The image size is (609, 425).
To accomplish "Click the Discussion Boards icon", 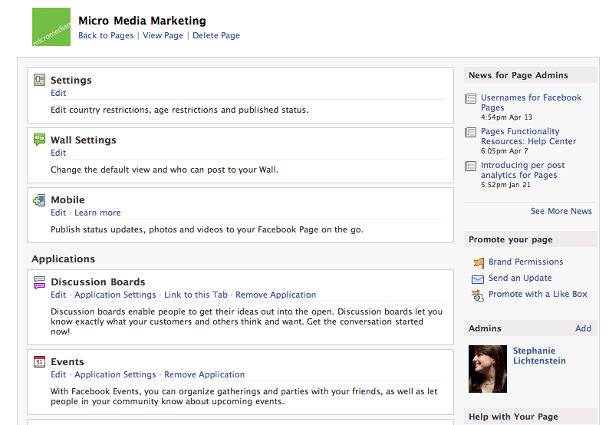I will 39,282.
